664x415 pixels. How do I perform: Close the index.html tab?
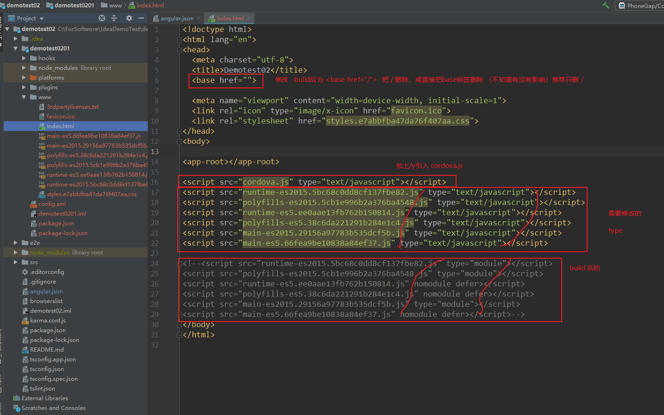point(249,19)
